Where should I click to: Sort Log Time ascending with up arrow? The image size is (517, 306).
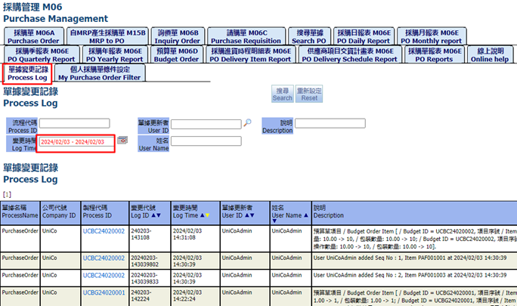(202, 215)
